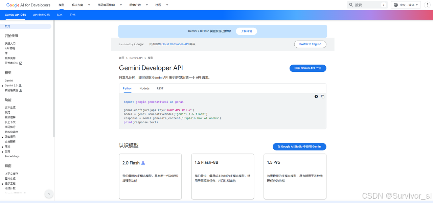Open the Cloud Translation API link
The width and height of the screenshot is (433, 203).
[175, 44]
